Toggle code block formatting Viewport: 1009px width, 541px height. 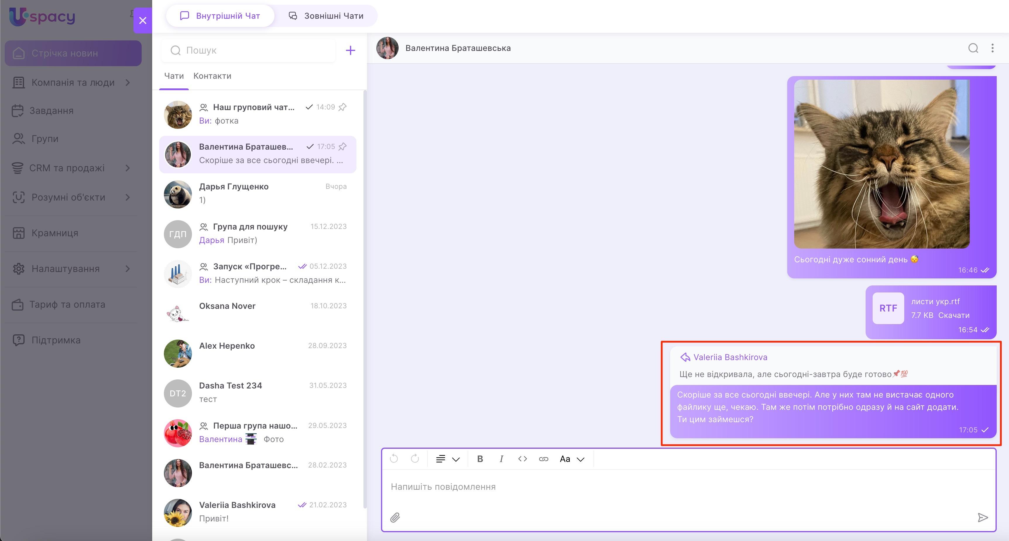(523, 459)
